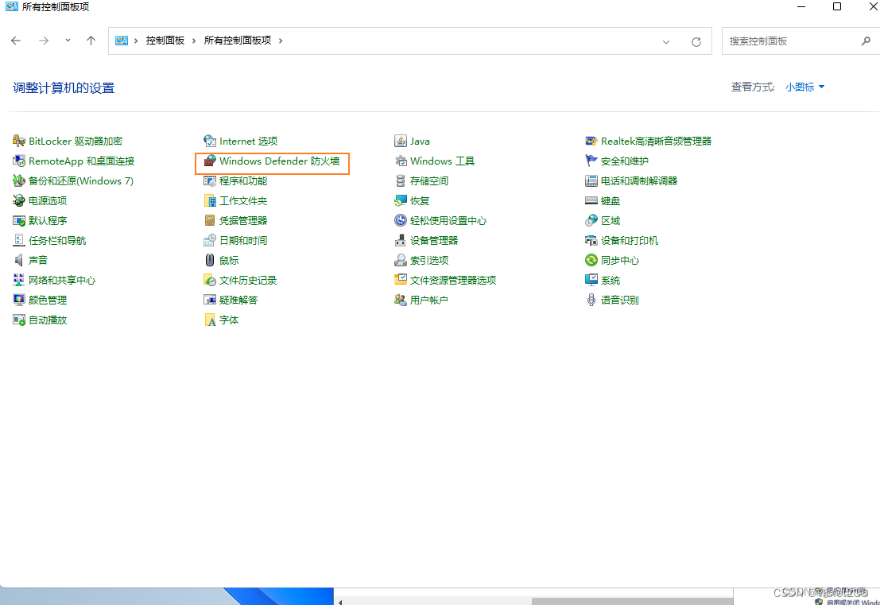The image size is (880, 605).
Task: Click the 鼠标 mouse icon
Action: (x=209, y=261)
